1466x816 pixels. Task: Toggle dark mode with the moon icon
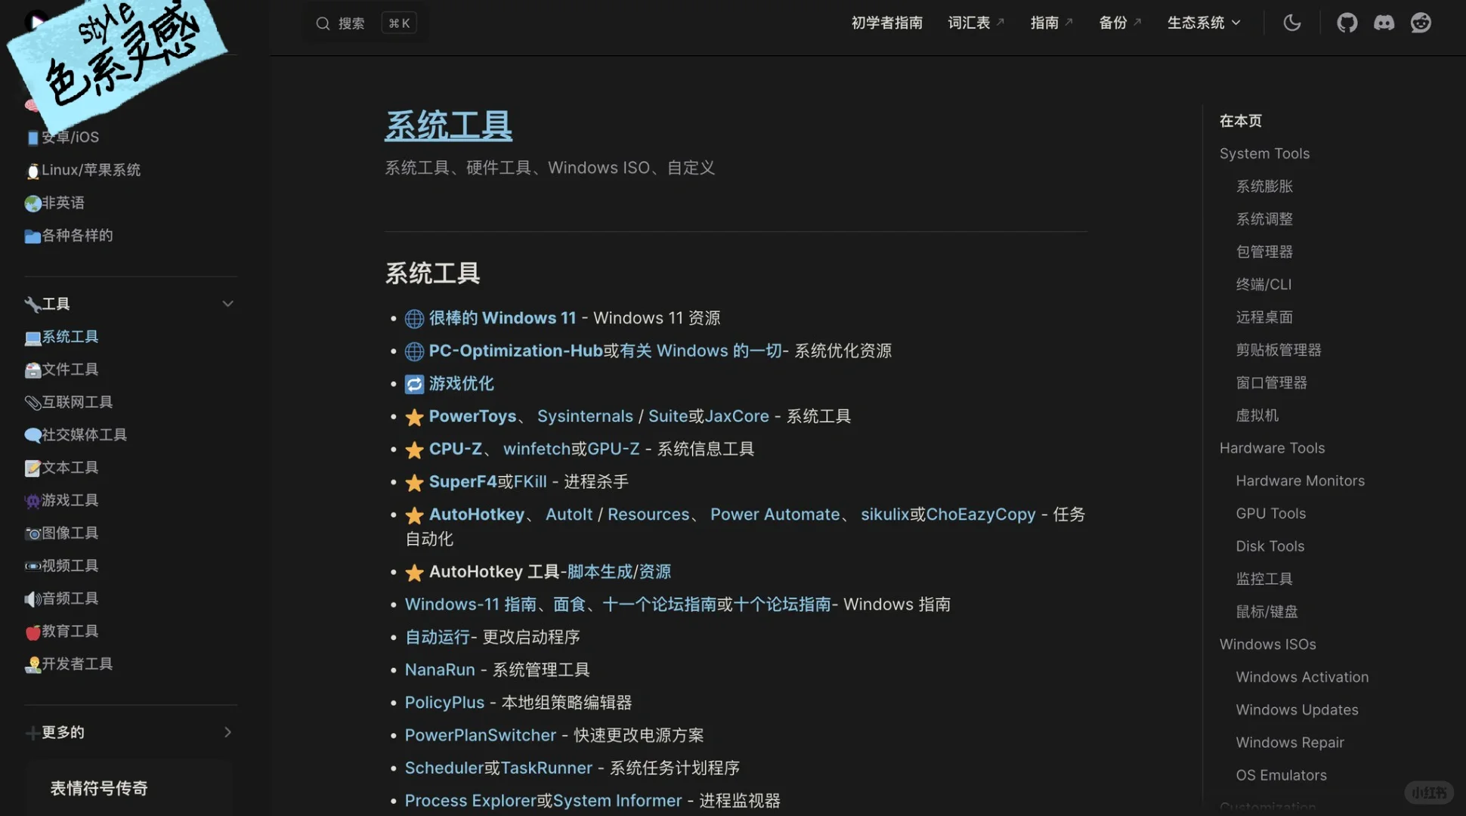[1292, 23]
